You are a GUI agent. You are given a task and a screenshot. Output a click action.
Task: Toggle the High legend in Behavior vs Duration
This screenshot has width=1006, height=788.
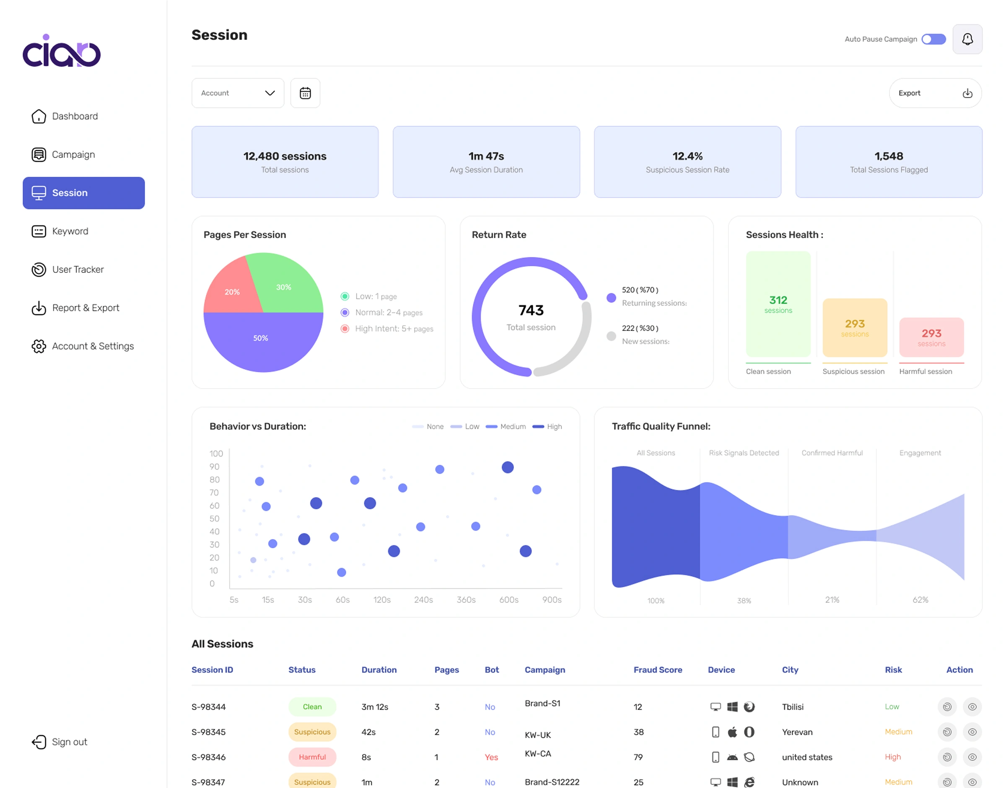tap(547, 427)
